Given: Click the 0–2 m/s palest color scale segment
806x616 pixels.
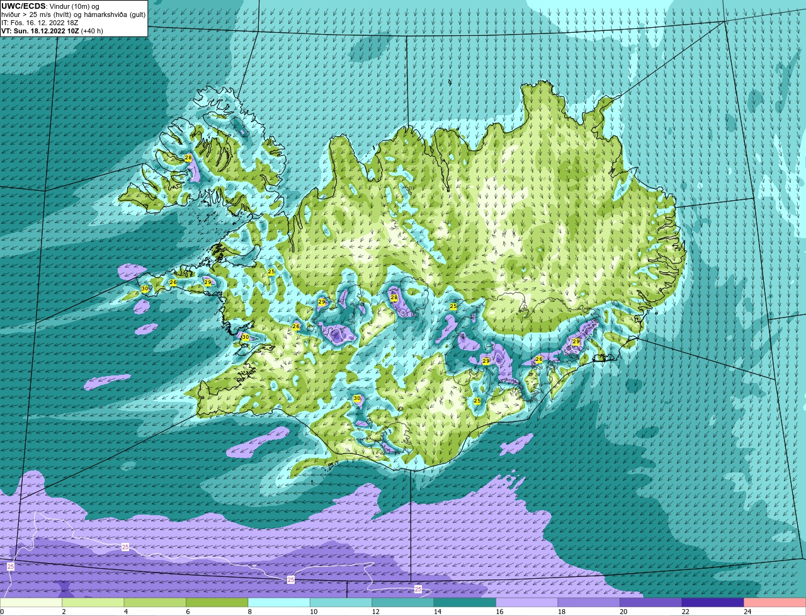Looking at the screenshot, I should (31, 602).
